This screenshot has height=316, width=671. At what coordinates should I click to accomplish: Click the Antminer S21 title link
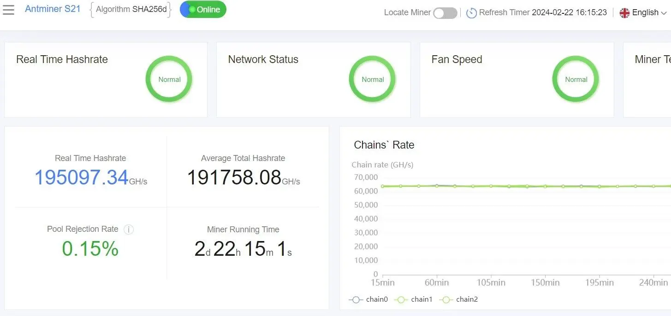(53, 9)
